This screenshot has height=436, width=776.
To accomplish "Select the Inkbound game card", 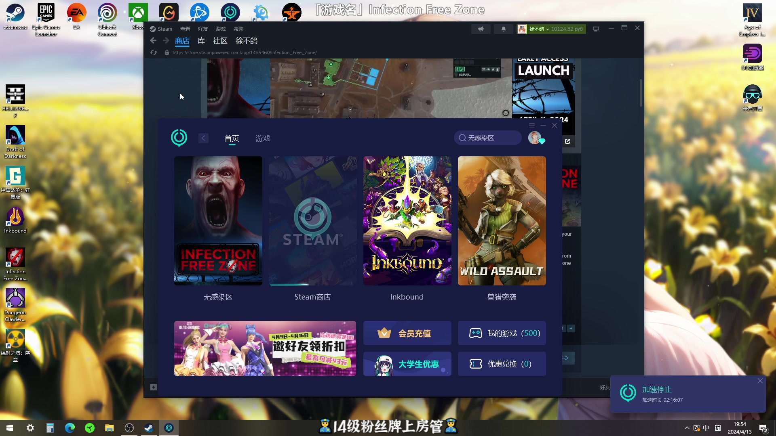I will point(407,221).
